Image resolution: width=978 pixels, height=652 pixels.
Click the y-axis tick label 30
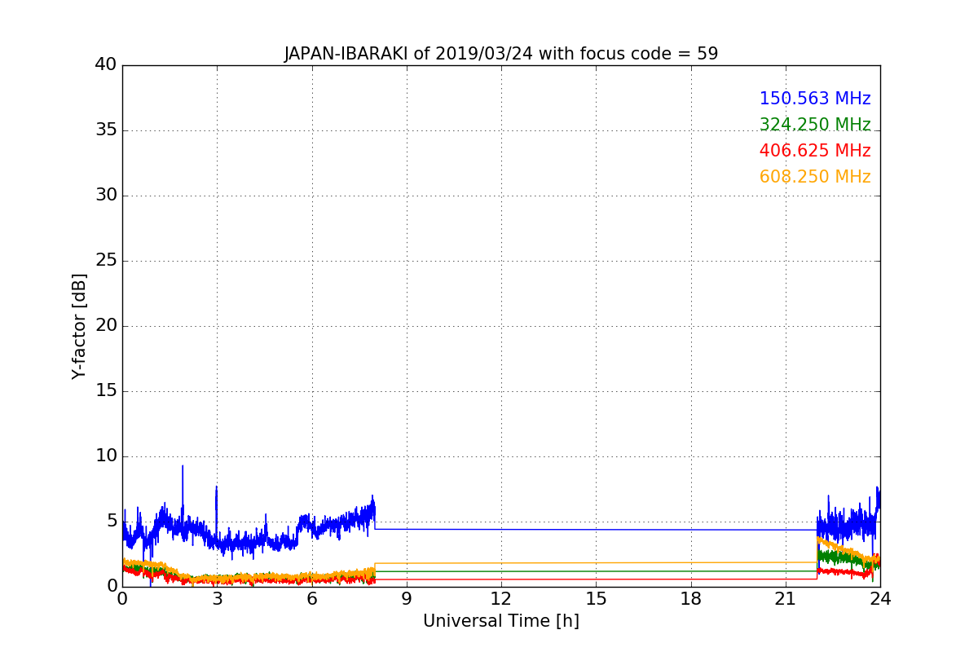pos(106,196)
